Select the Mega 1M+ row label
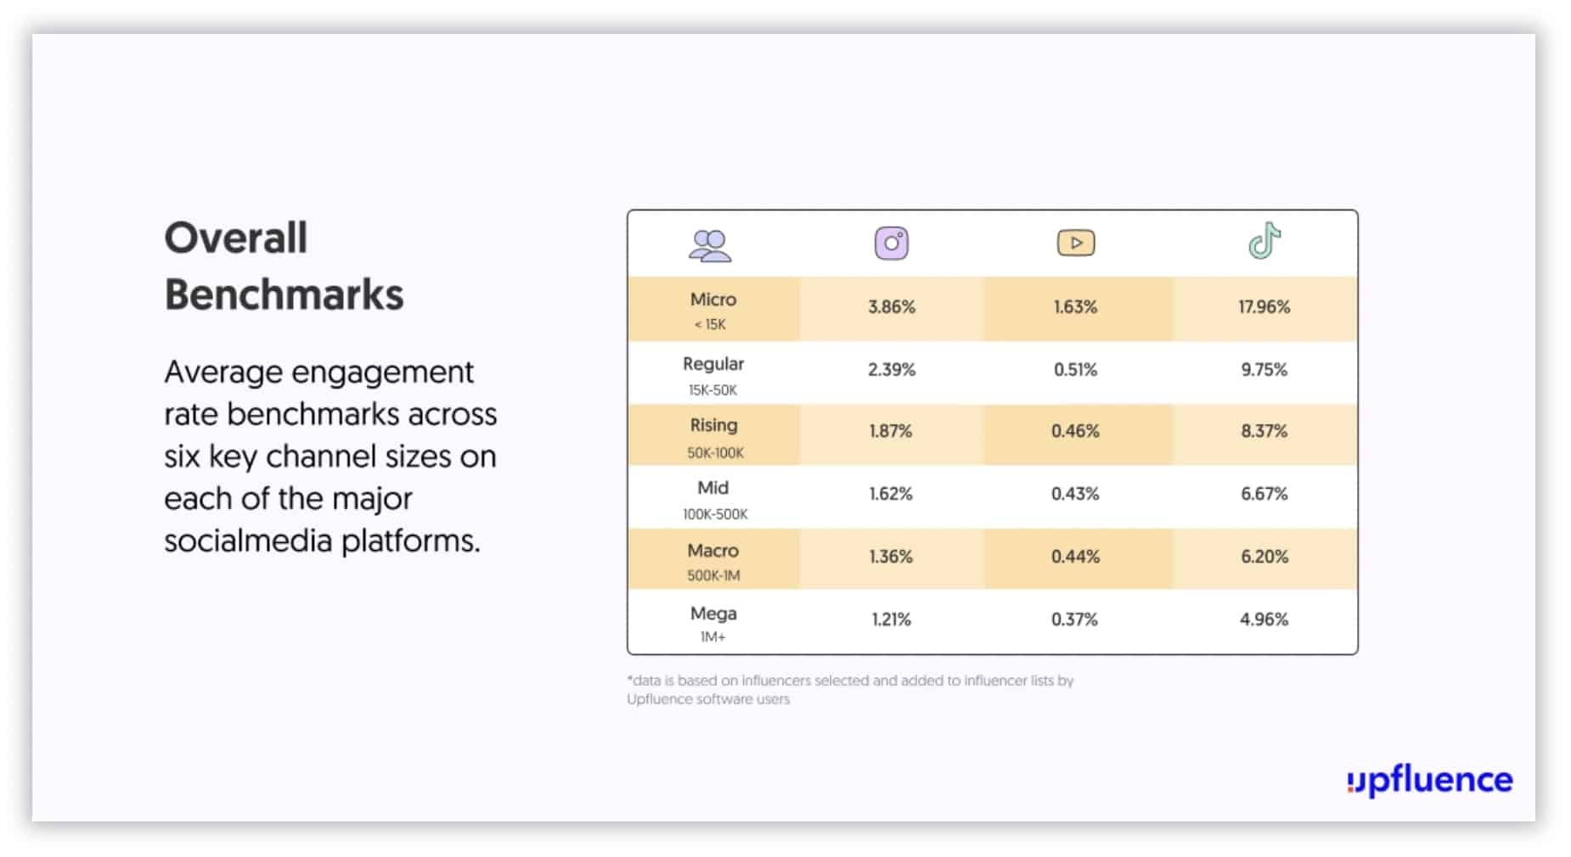The image size is (1571, 857). [713, 623]
